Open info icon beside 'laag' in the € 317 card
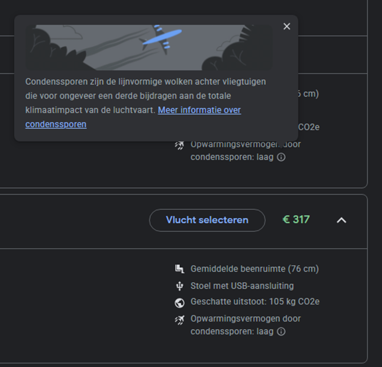 pyautogui.click(x=281, y=332)
